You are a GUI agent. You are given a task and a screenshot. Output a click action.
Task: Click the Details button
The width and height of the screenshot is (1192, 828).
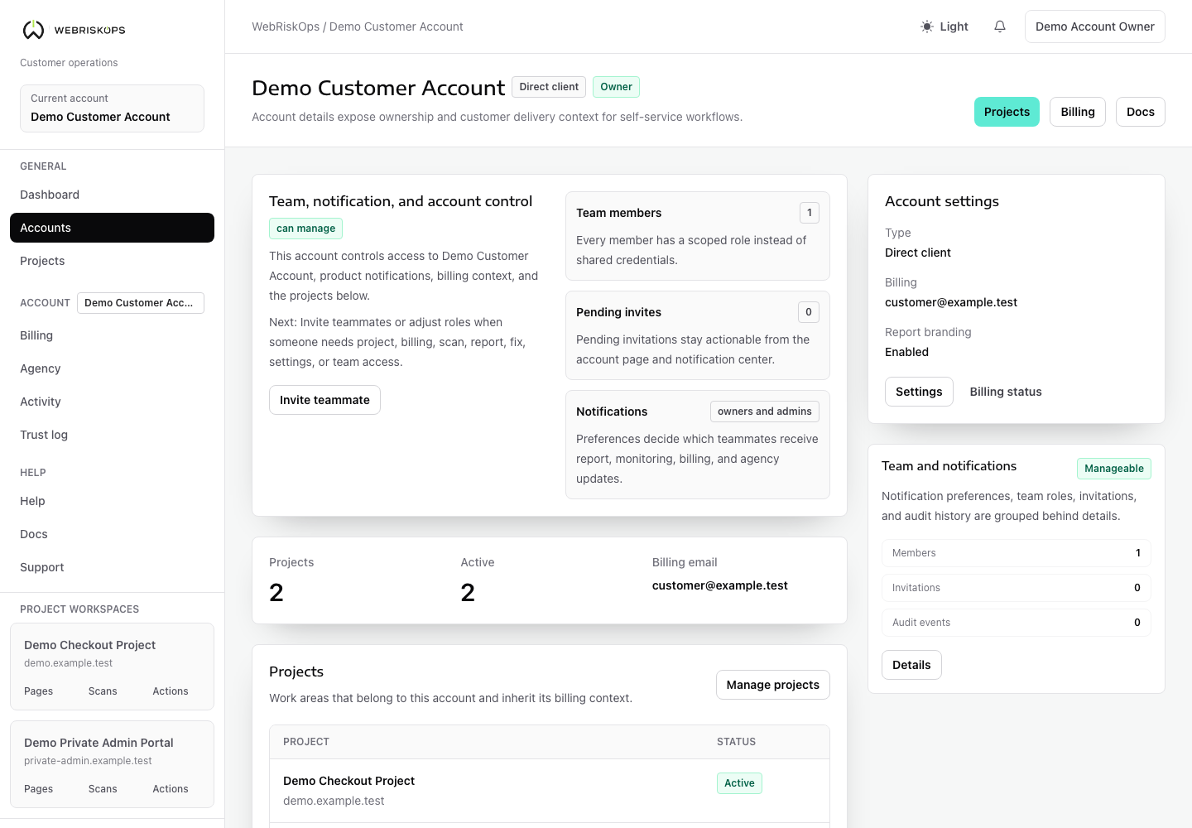pyautogui.click(x=911, y=665)
